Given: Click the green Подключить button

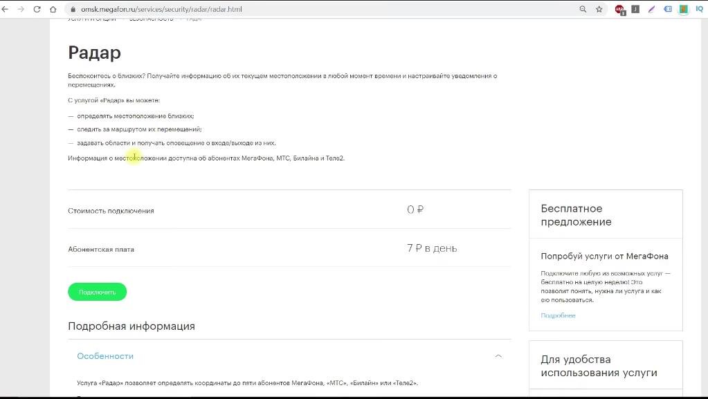Looking at the screenshot, I should (97, 292).
